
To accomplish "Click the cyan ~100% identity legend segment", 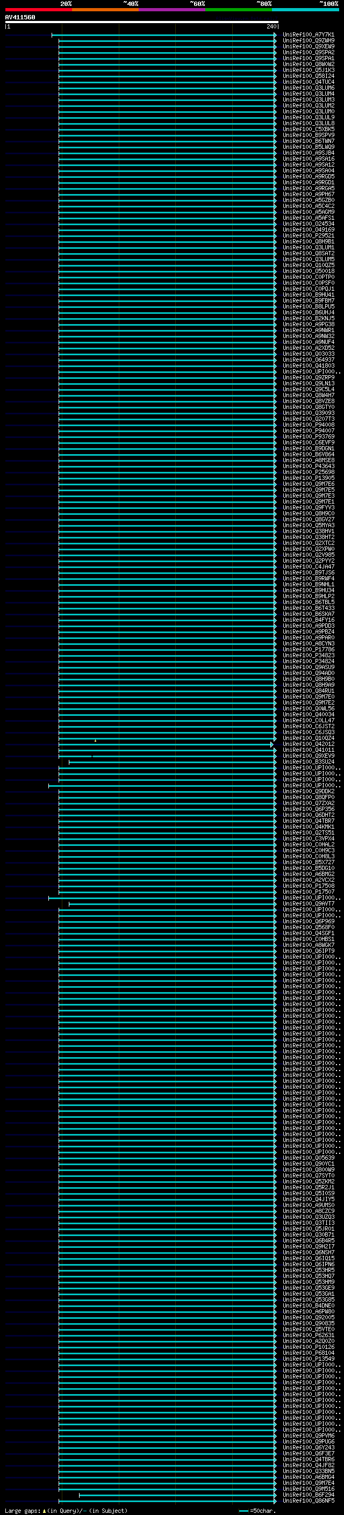I will click(306, 10).
